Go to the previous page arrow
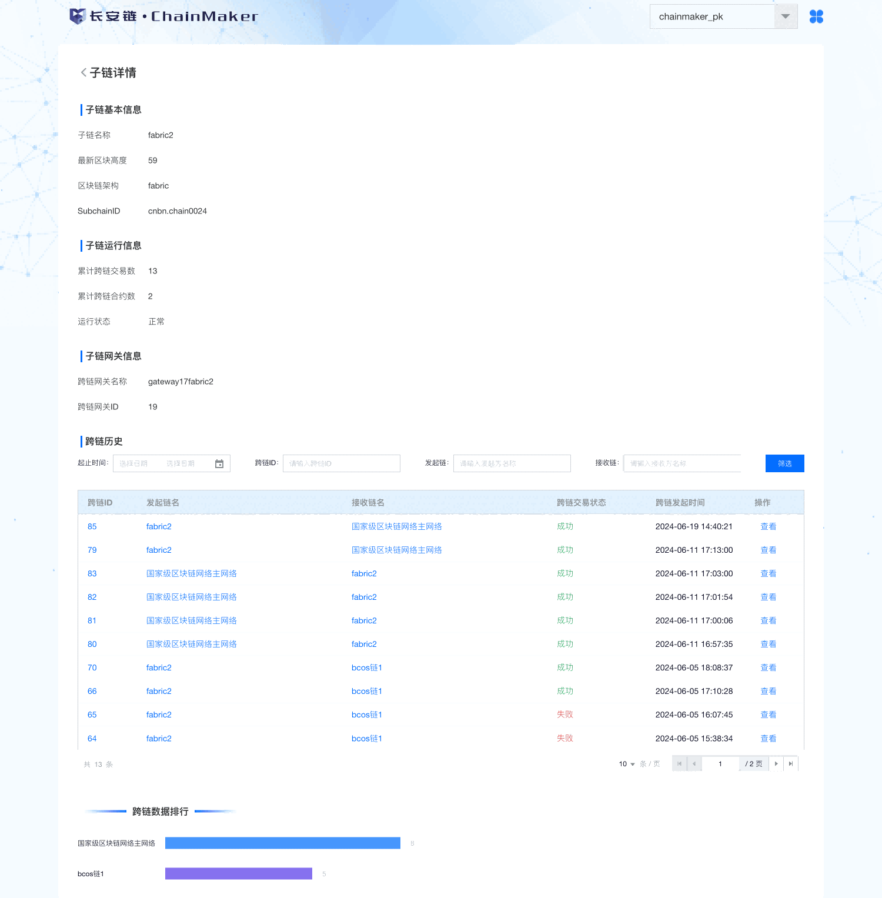The height and width of the screenshot is (898, 882). [694, 764]
